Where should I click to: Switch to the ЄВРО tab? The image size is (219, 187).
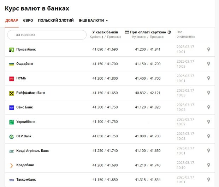coord(28,20)
